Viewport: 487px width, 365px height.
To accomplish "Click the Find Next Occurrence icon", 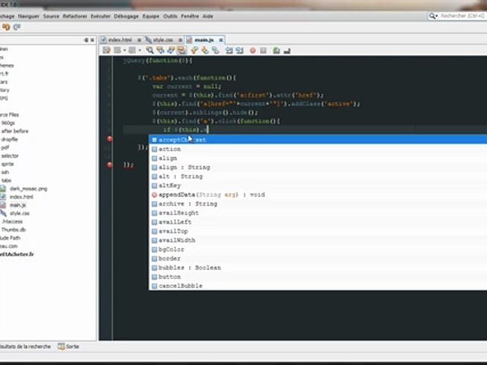I will pos(171,50).
